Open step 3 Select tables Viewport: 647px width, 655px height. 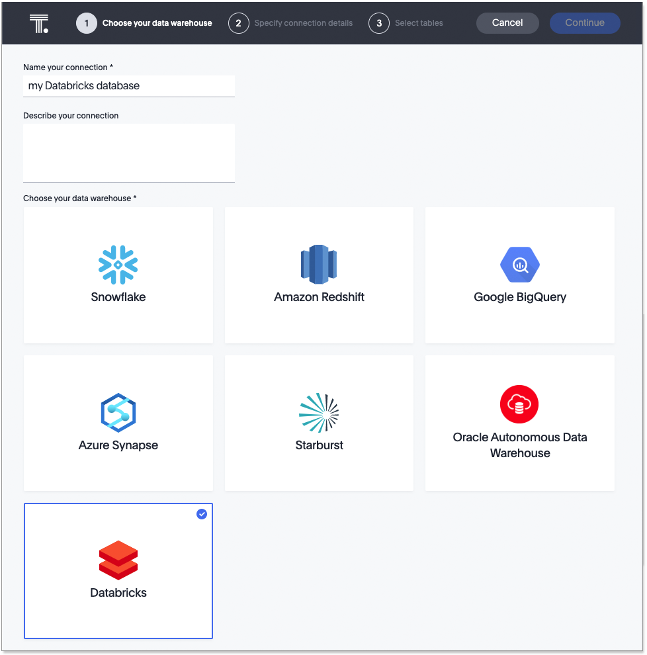pos(406,22)
